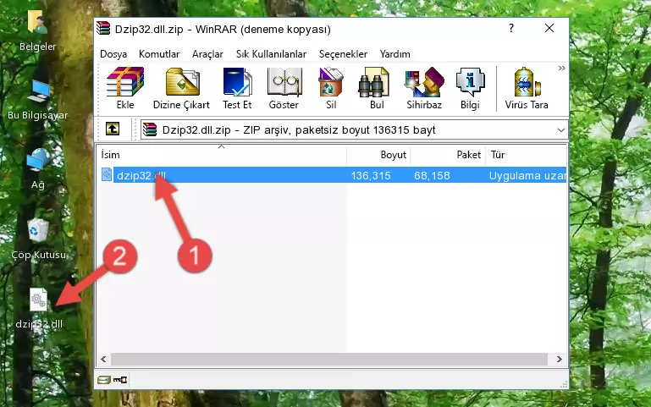Image resolution: width=651 pixels, height=407 pixels.
Task: Click the drive icon in status bar
Action: click(104, 379)
